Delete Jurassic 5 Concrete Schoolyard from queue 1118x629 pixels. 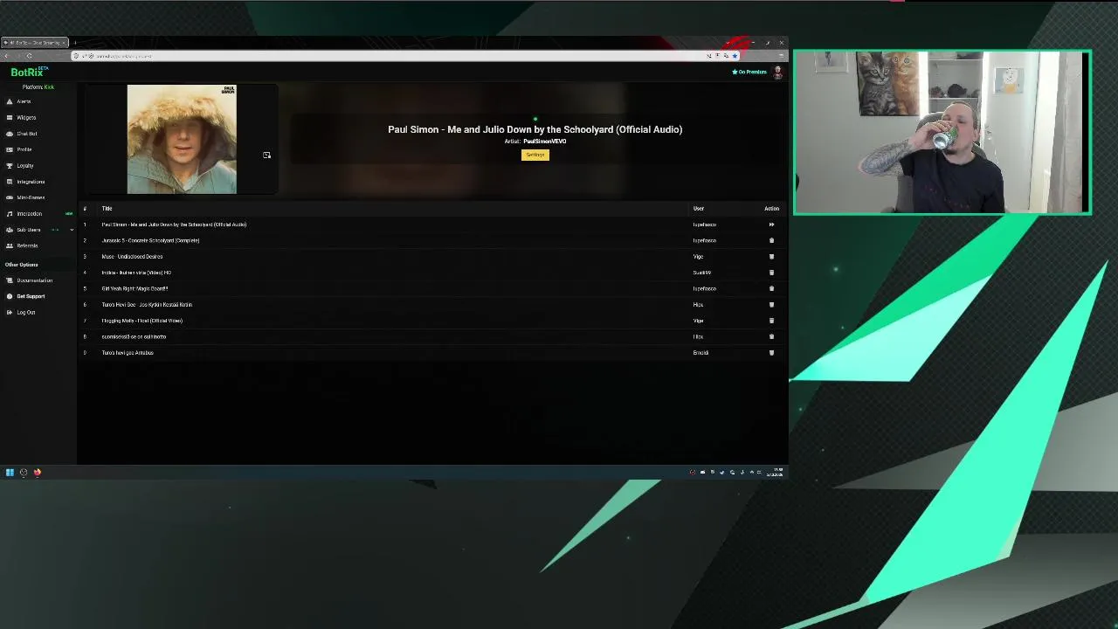pos(771,240)
